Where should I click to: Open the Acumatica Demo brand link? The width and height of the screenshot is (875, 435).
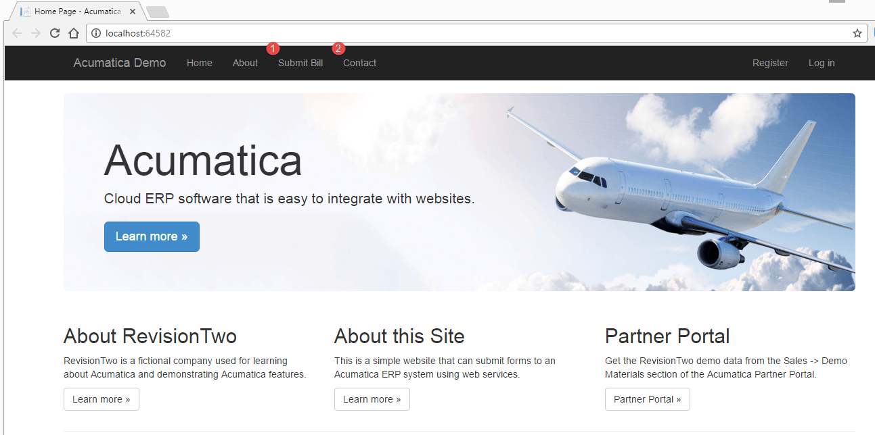click(x=120, y=63)
